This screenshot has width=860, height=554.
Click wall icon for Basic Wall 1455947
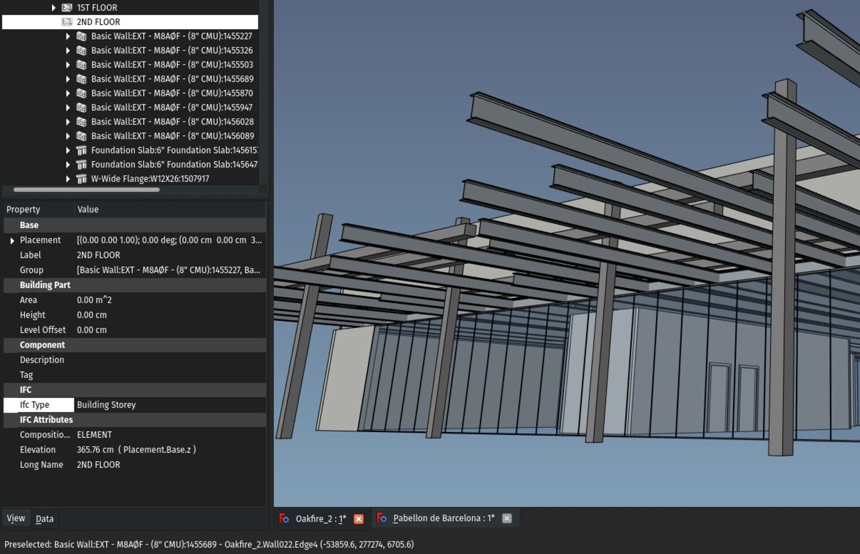point(81,107)
